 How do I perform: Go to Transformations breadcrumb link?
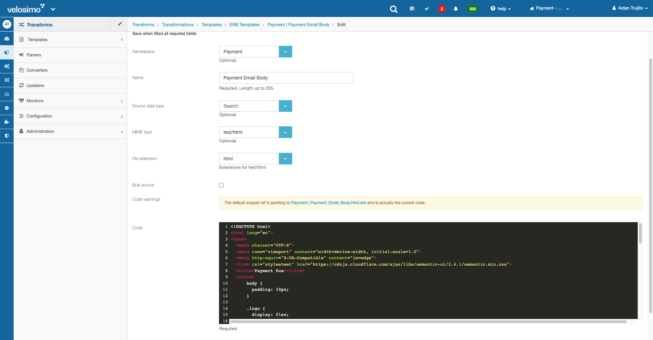click(178, 25)
